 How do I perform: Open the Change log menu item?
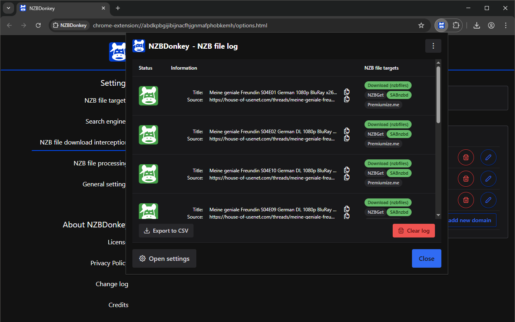112,284
